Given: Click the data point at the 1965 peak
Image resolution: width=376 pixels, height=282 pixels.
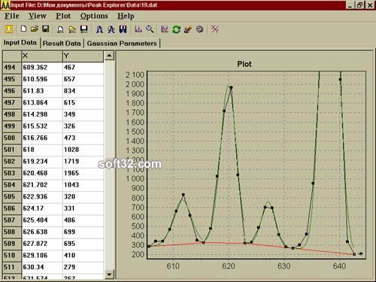Looking at the screenshot, I should point(231,87).
